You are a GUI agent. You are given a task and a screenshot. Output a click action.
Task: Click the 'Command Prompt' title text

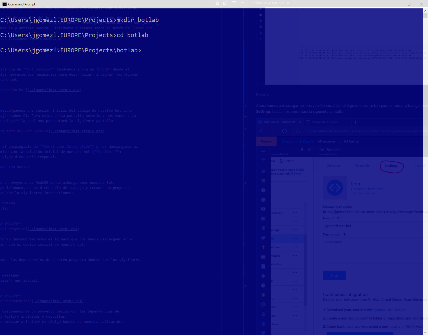click(x=22, y=4)
